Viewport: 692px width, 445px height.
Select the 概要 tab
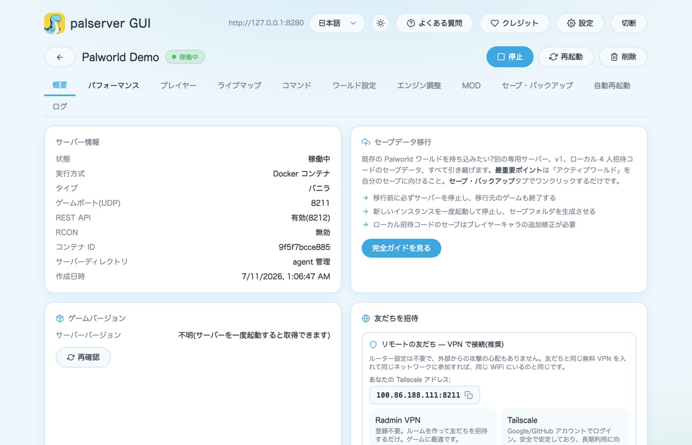tap(60, 85)
